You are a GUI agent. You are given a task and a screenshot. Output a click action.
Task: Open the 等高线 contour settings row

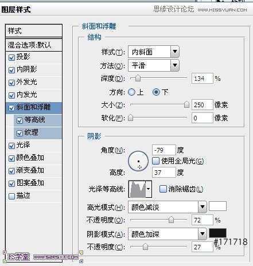pos(38,120)
